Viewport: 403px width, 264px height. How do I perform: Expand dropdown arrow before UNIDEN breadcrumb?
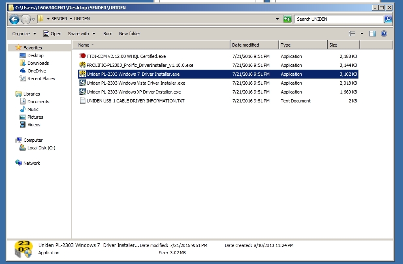[x=71, y=19]
